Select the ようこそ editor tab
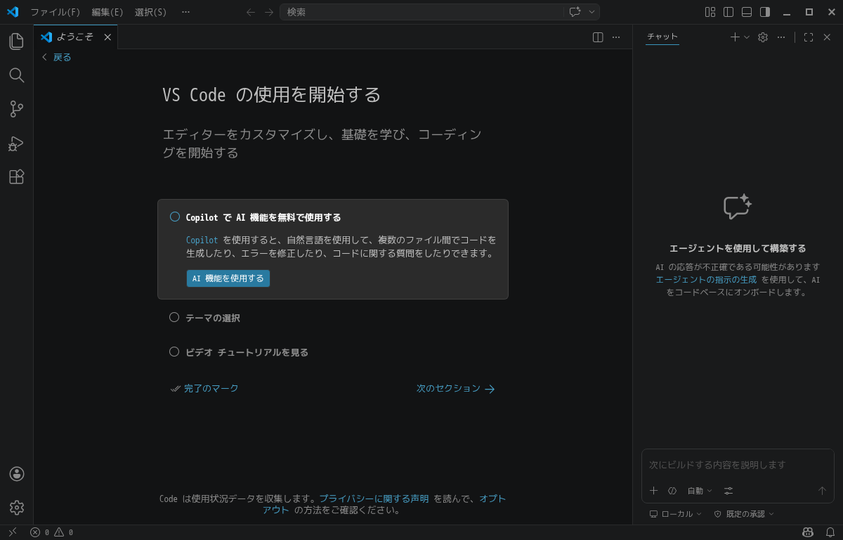Viewport: 843px width, 540px height. click(75, 37)
